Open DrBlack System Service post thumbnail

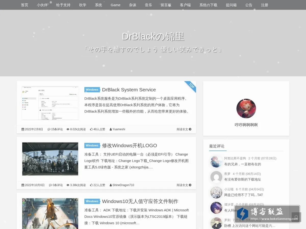50,103
